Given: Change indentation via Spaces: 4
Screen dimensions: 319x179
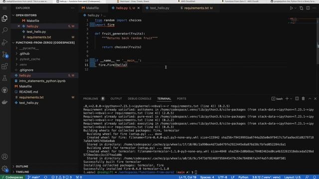Looking at the screenshot, I should [207, 177].
